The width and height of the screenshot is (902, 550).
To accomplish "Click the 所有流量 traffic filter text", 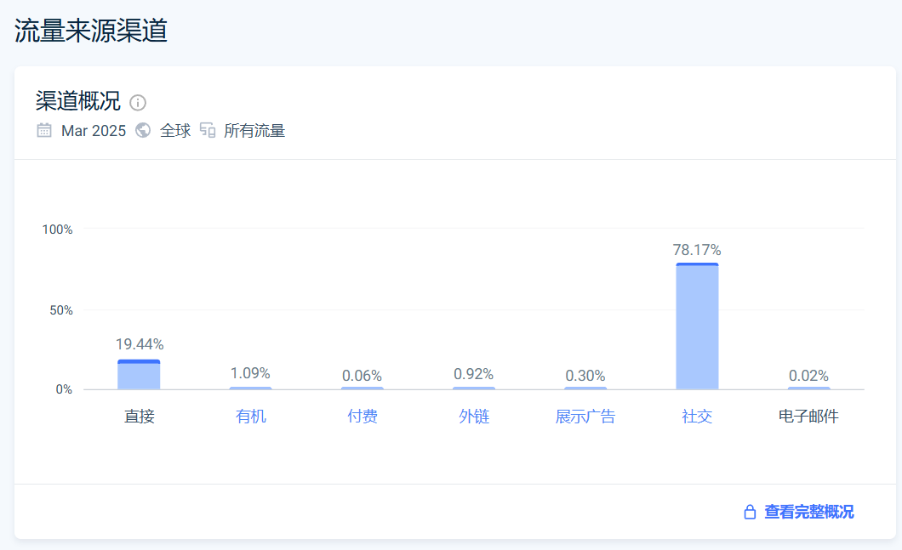I will coord(254,131).
